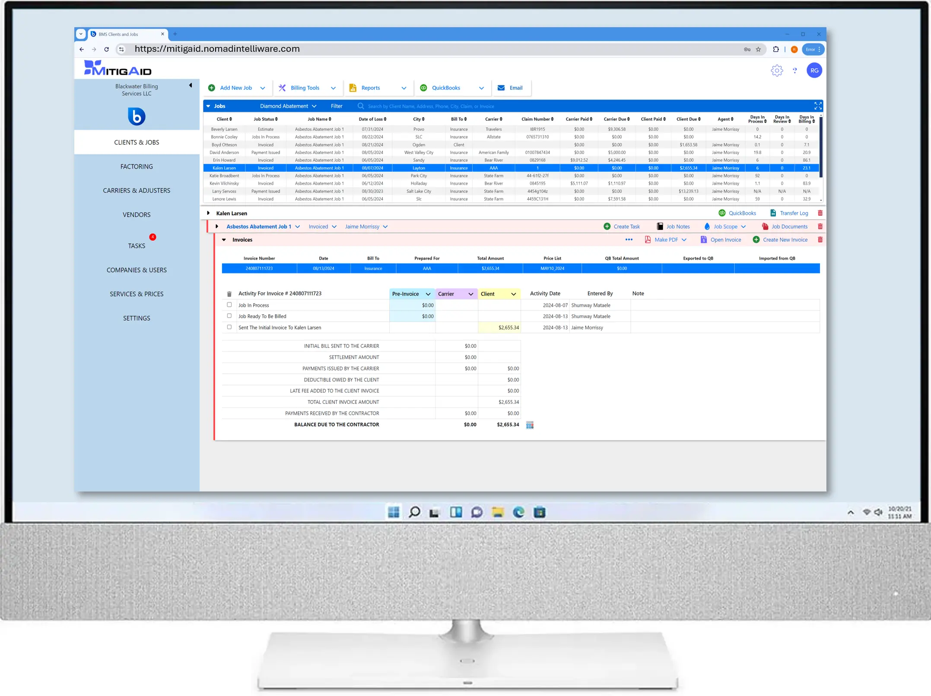931x696 pixels.
Task: Open the calculator grid icon beside balance due
Action: (530, 425)
